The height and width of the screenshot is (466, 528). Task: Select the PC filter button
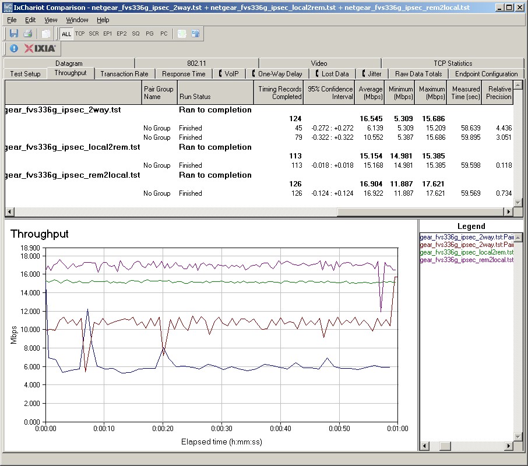click(x=164, y=34)
